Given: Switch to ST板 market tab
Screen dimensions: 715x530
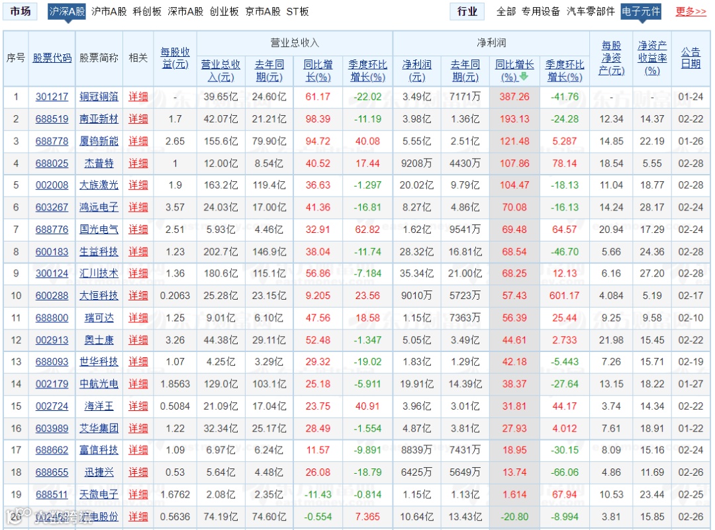Looking at the screenshot, I should tap(298, 11).
